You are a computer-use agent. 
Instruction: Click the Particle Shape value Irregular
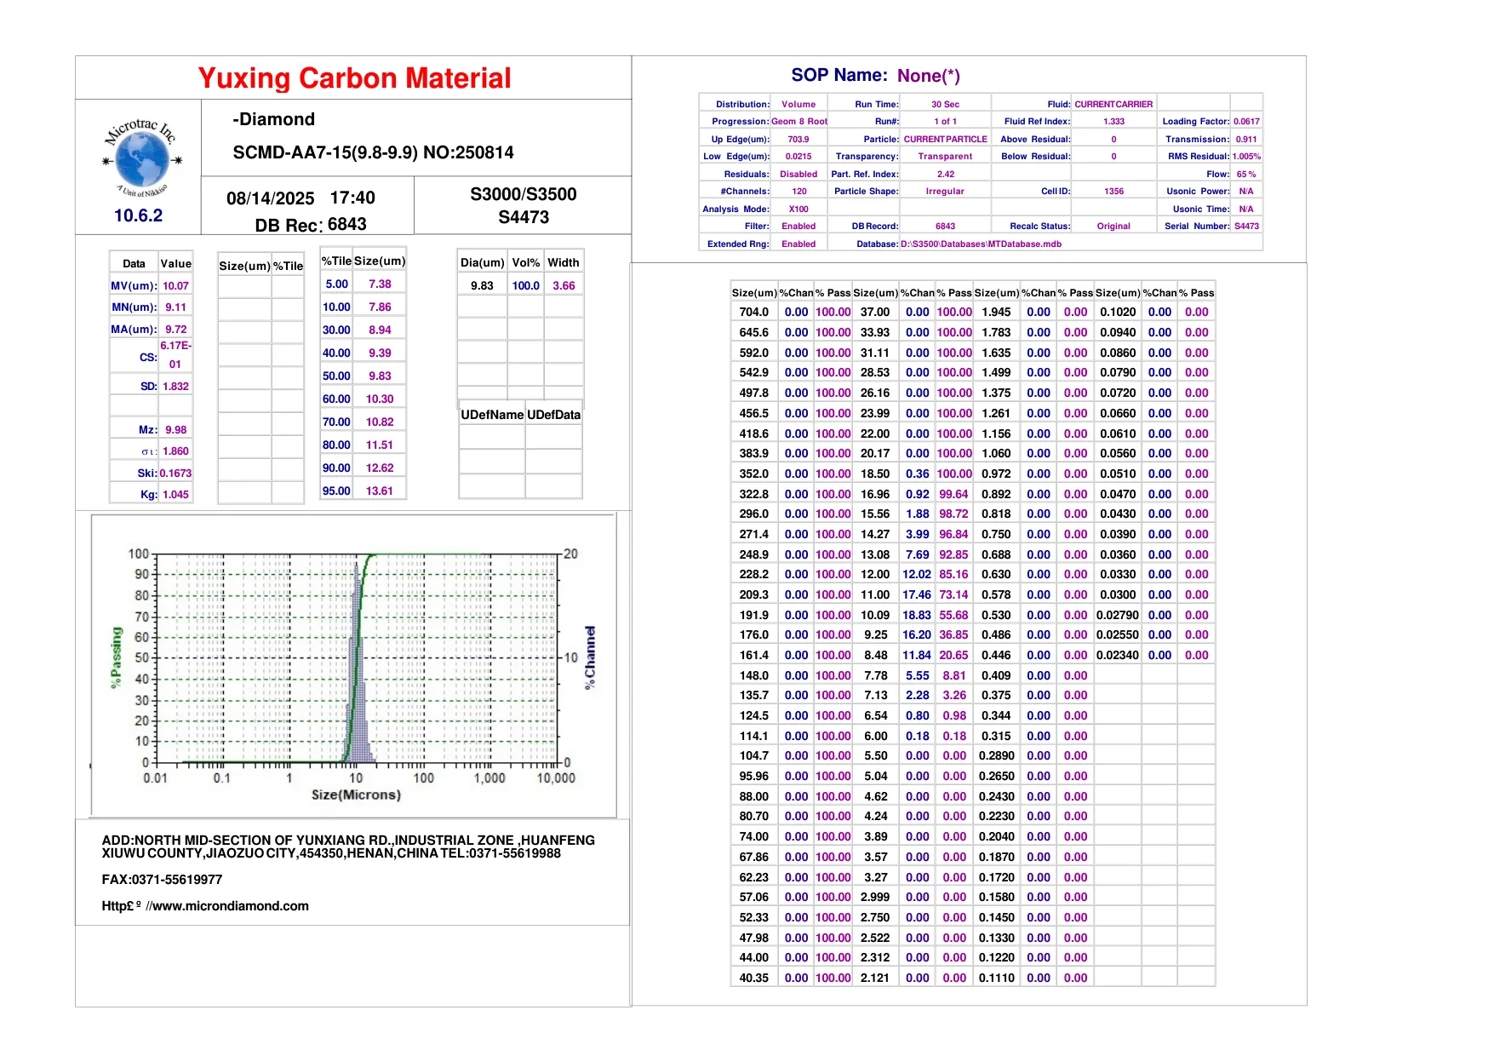point(945,192)
